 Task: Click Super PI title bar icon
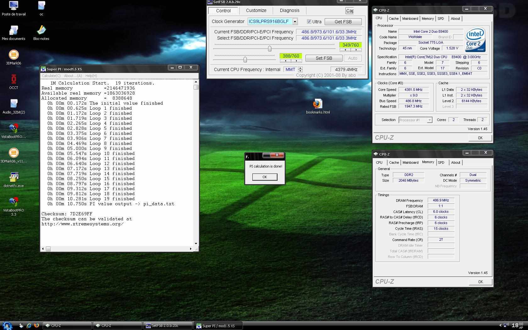point(43,69)
